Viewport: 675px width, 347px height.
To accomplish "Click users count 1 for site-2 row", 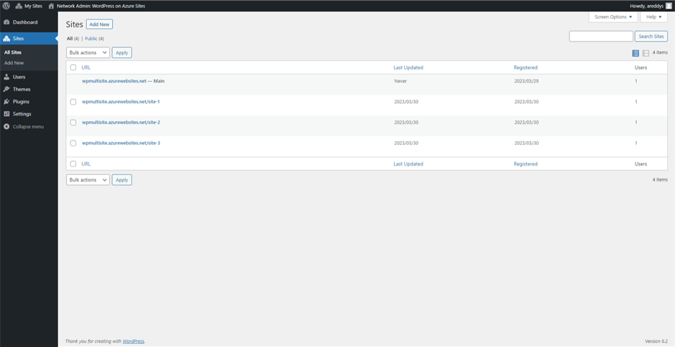I will (x=636, y=123).
